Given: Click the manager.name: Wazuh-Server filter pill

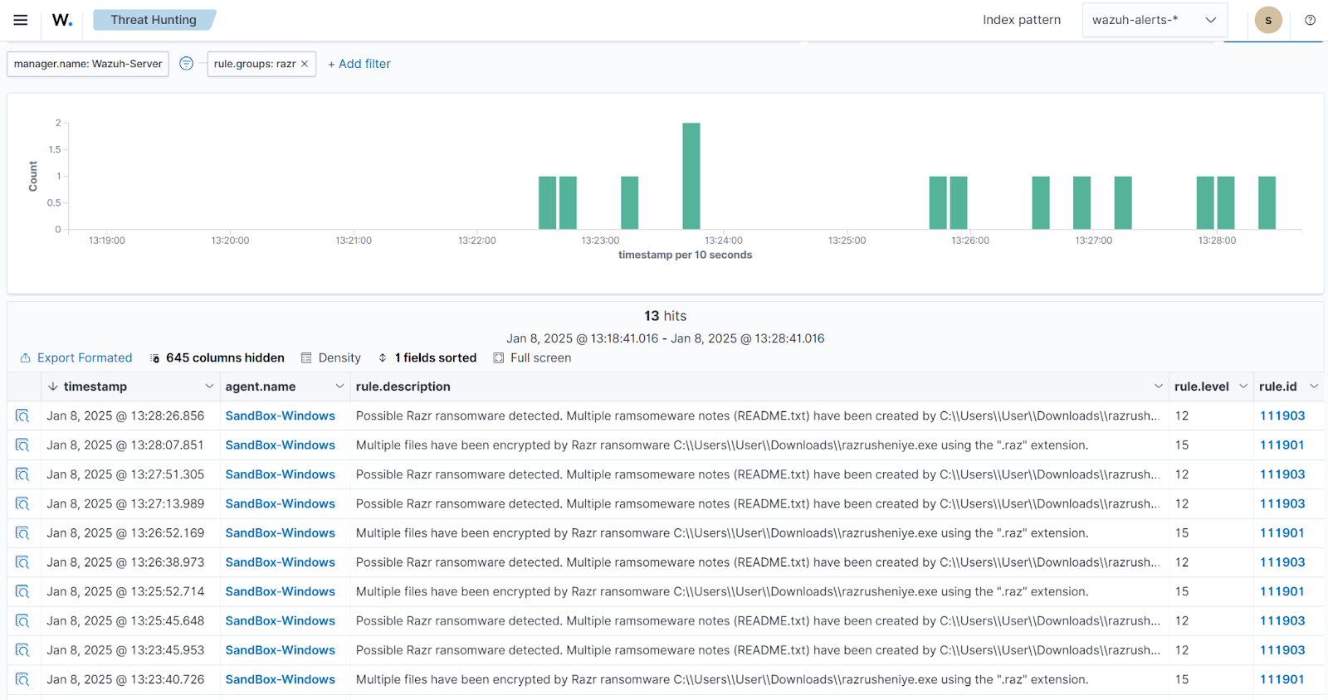Looking at the screenshot, I should (x=88, y=64).
